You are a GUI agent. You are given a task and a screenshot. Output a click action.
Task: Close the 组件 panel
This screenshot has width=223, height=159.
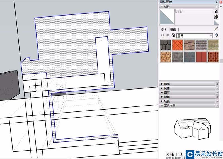[x=217, y=84]
